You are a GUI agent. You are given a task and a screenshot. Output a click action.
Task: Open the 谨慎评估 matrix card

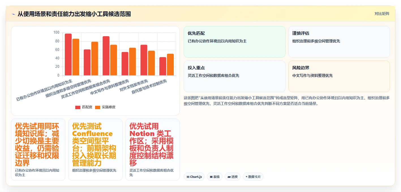339,42
